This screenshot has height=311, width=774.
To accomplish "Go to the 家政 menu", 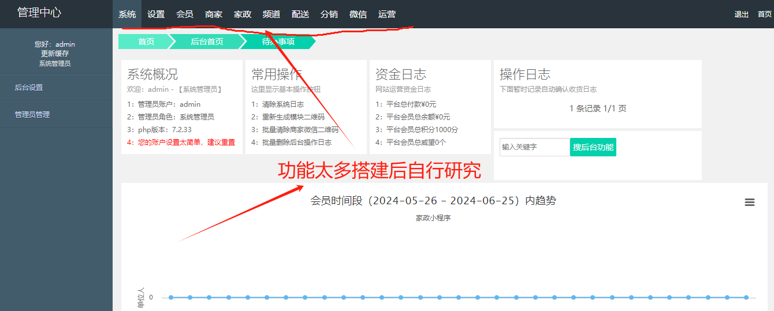I will point(243,14).
